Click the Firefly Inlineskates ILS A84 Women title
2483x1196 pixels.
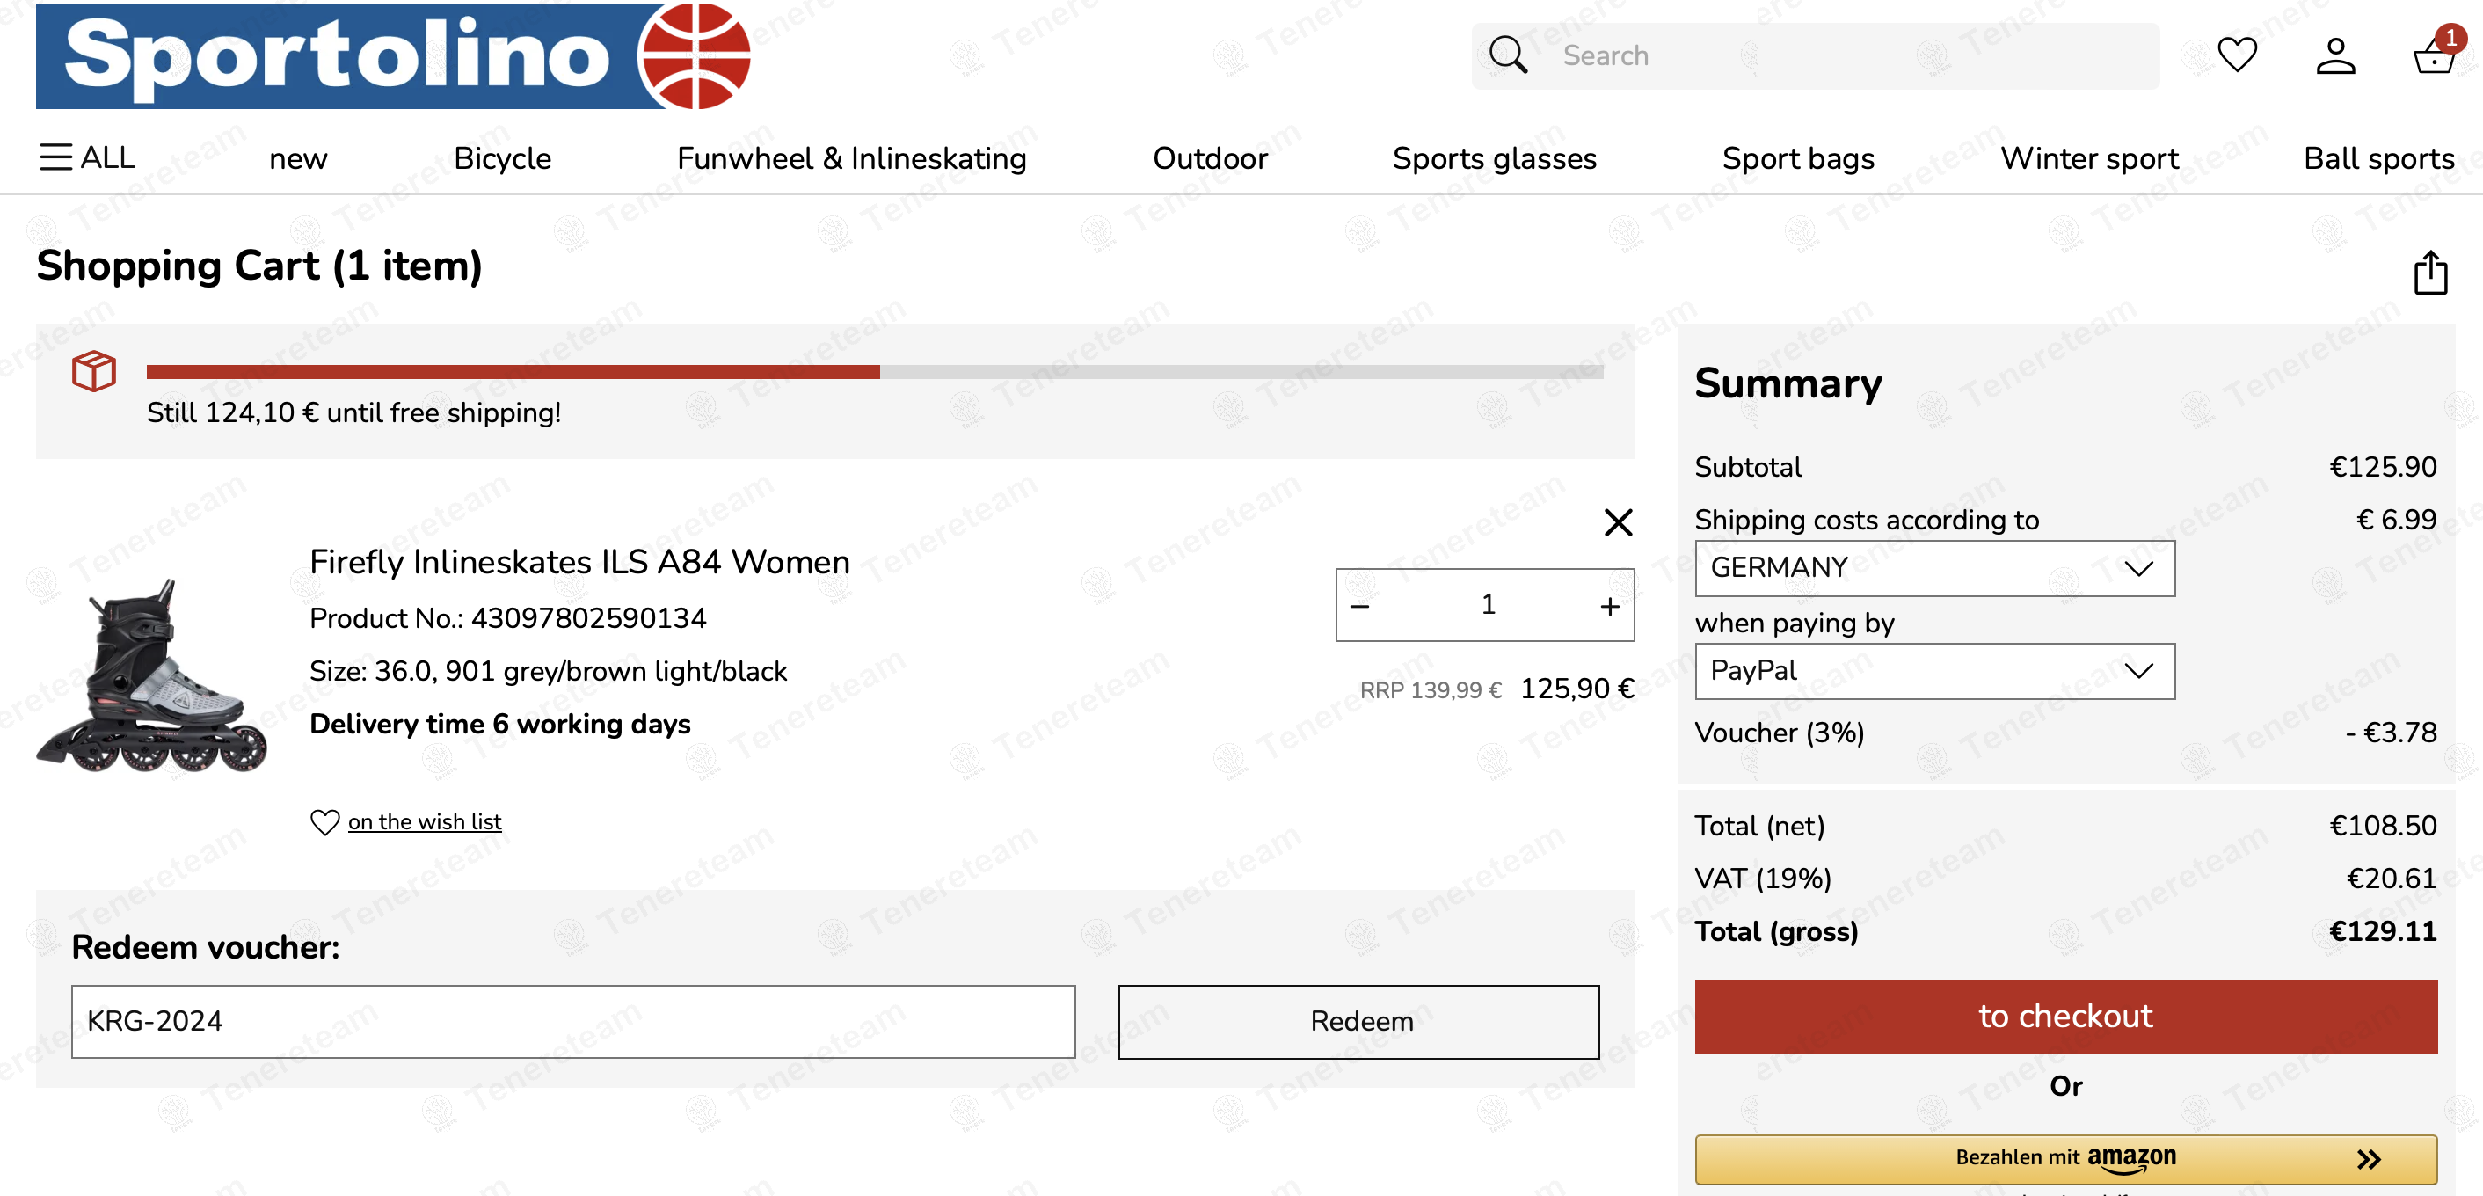click(579, 562)
